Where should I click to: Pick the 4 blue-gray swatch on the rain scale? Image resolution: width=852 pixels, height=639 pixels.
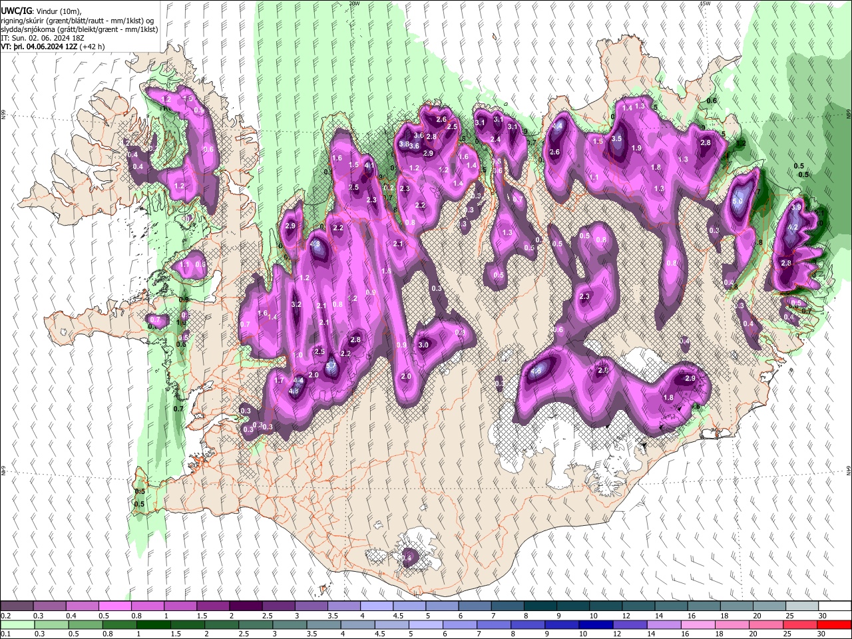coord(357,624)
